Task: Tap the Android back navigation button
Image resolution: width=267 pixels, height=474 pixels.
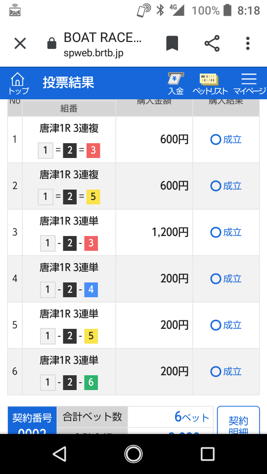Action: 59,454
